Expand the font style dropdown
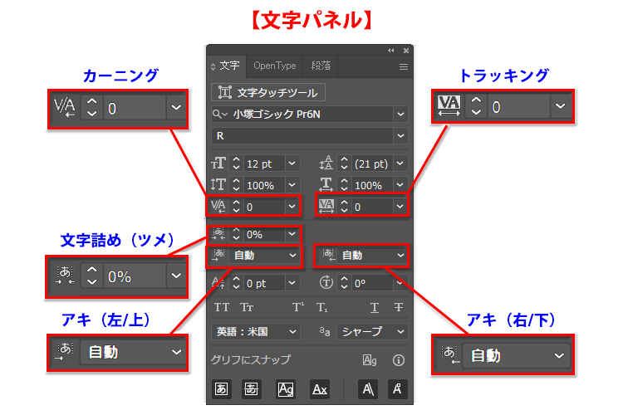This screenshot has height=415, width=623. (400, 136)
